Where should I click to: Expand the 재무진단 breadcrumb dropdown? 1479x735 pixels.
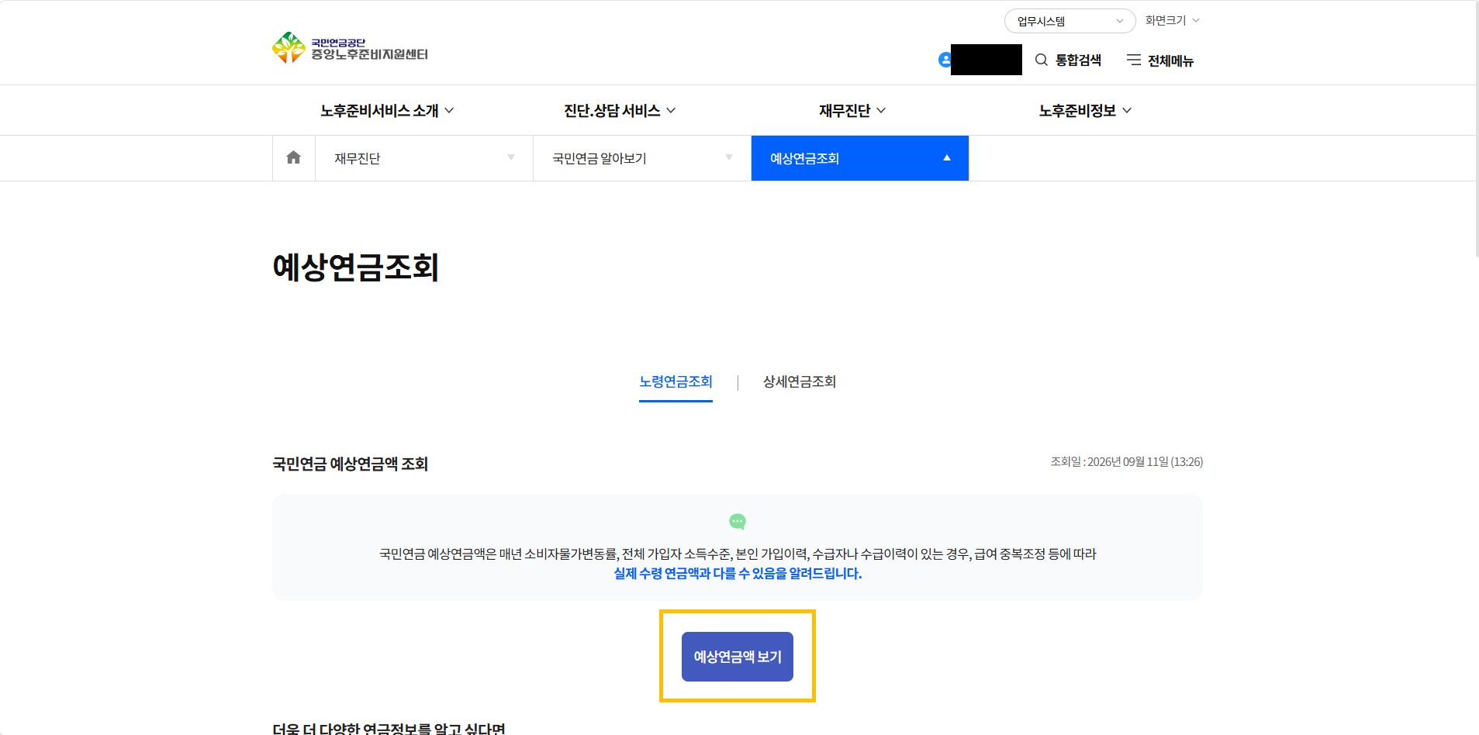(x=424, y=158)
